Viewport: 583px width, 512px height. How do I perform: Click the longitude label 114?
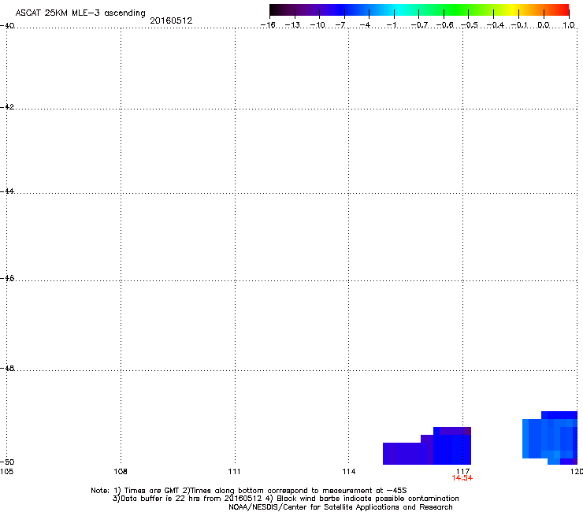349,472
